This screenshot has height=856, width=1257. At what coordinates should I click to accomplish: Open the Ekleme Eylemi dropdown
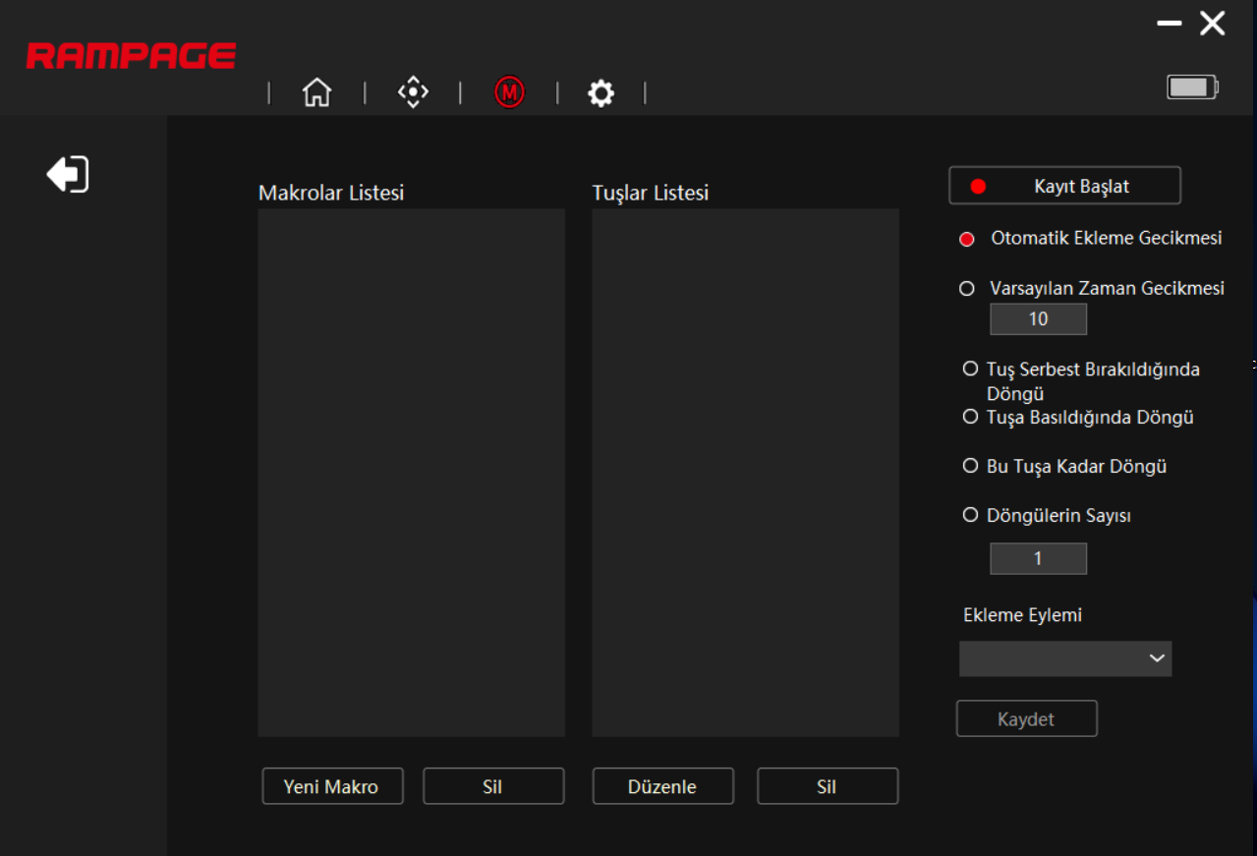point(1065,658)
